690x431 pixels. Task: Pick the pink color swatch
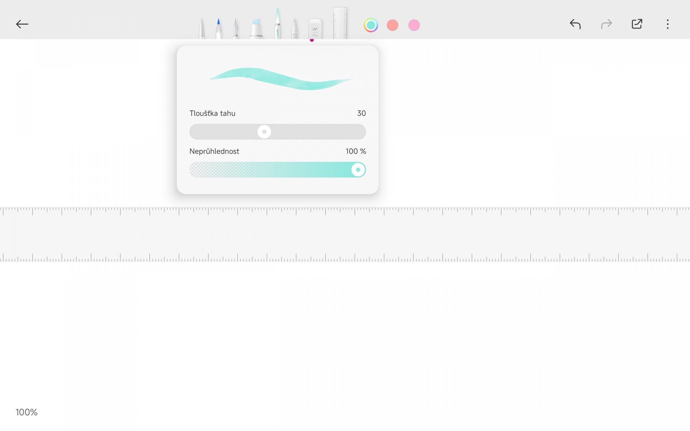pyautogui.click(x=414, y=25)
